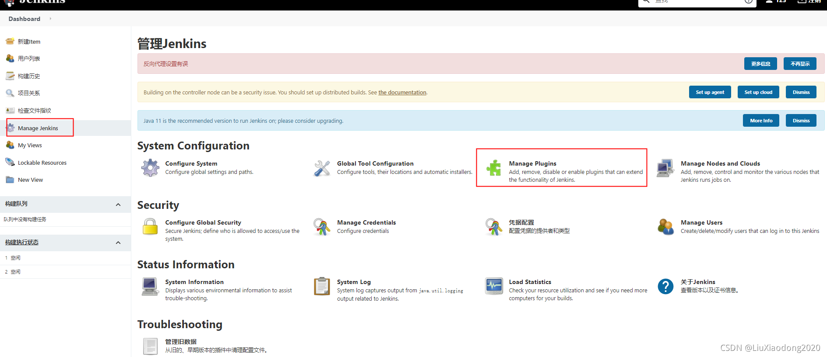Click the Configure System gear icon
Viewport: 827px width, 357px height.
(150, 168)
